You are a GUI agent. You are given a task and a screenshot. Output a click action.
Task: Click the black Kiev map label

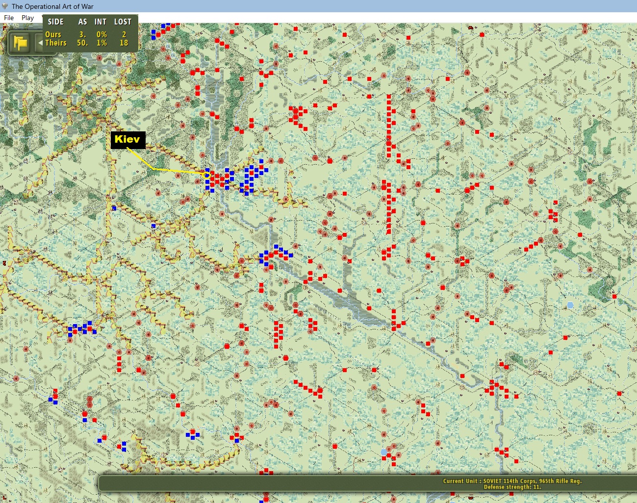127,139
